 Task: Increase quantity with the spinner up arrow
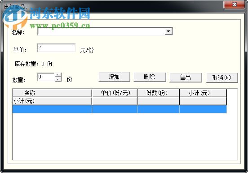point(58,75)
